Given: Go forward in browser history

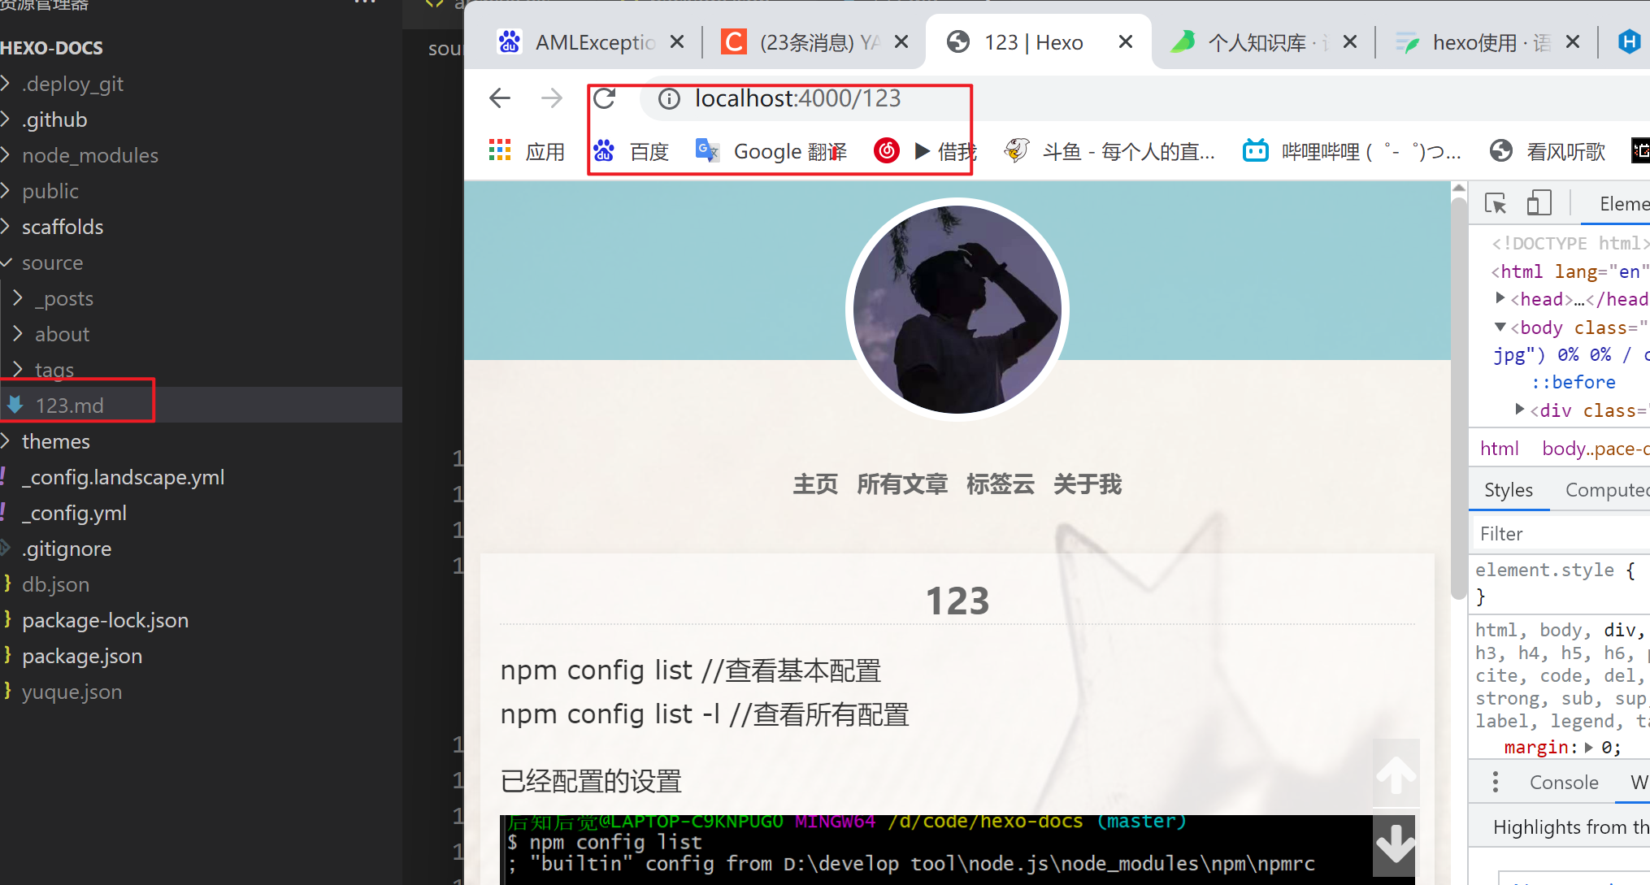Looking at the screenshot, I should [552, 99].
